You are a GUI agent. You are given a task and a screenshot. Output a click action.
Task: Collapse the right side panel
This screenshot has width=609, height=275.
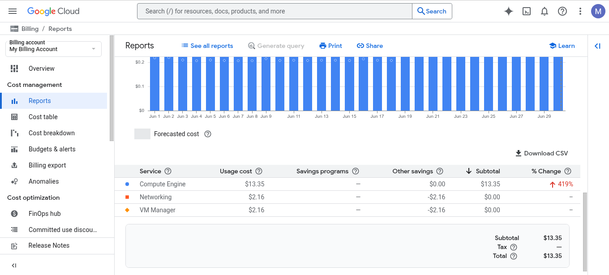(x=597, y=46)
